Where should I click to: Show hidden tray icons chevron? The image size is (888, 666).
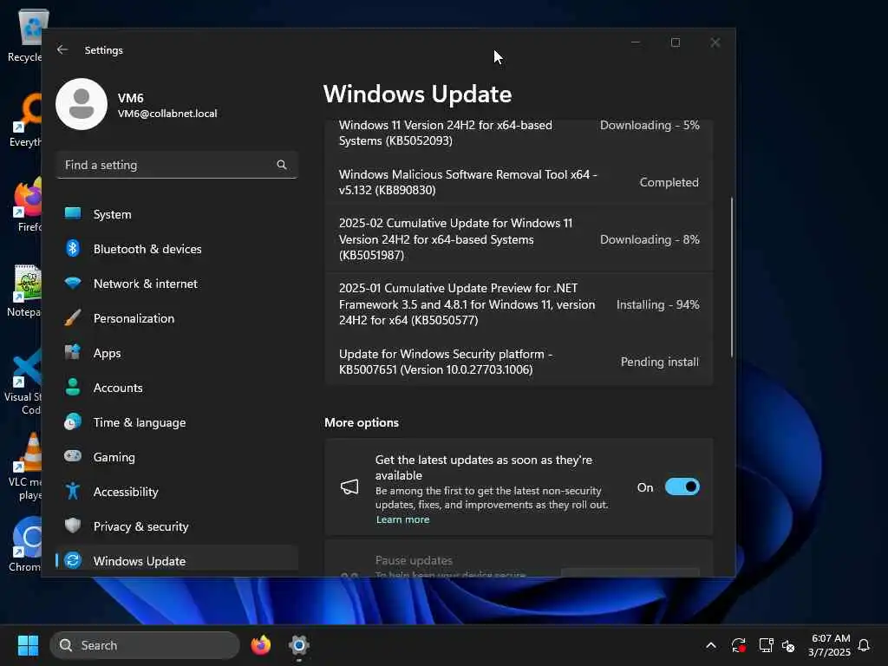click(711, 645)
